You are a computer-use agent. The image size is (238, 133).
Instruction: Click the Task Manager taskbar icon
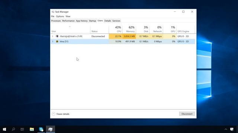click(51, 129)
